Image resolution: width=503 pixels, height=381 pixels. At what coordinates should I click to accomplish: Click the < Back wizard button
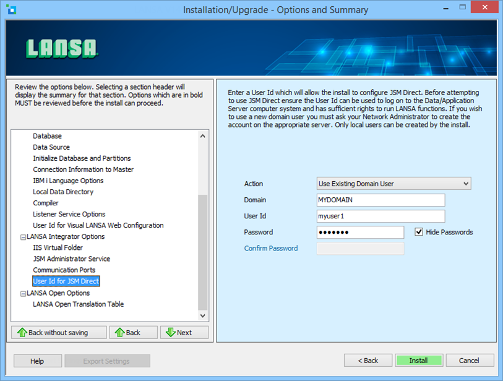368,361
